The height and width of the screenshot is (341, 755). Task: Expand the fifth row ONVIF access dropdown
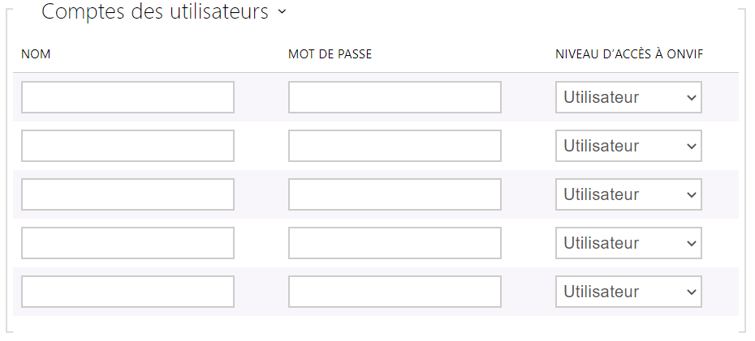pos(628,292)
